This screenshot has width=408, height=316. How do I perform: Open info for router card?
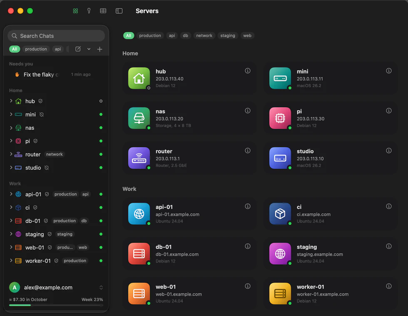pos(248,151)
